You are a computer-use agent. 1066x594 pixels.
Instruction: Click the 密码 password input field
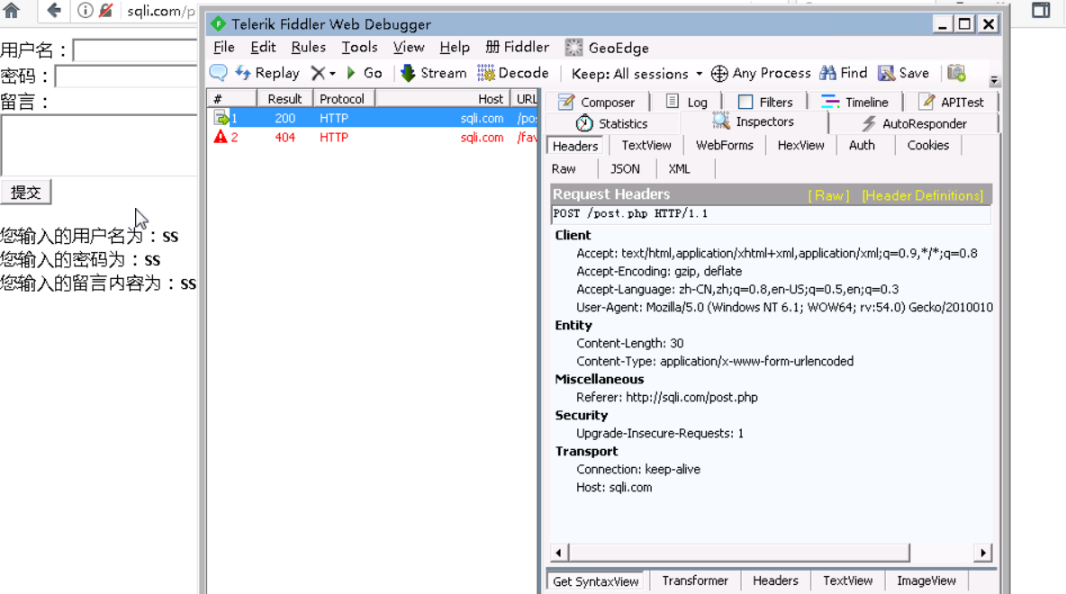[126, 76]
